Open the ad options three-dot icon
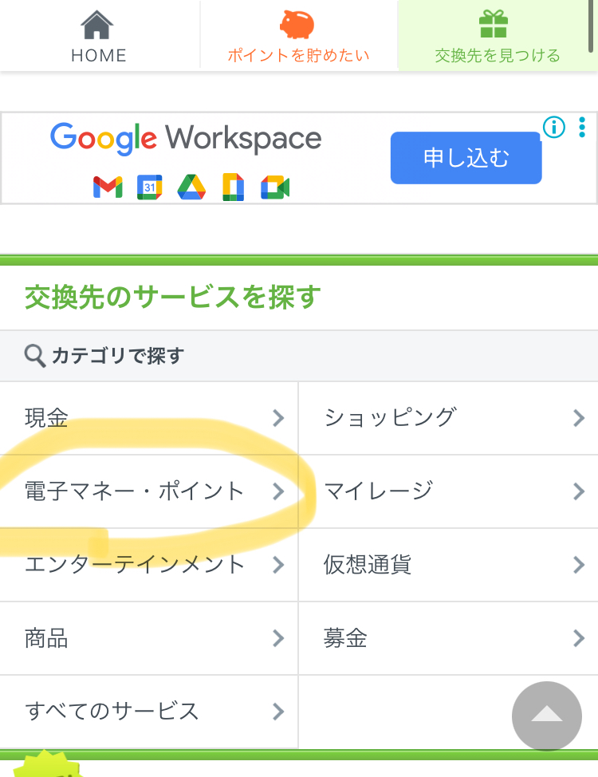 582,127
